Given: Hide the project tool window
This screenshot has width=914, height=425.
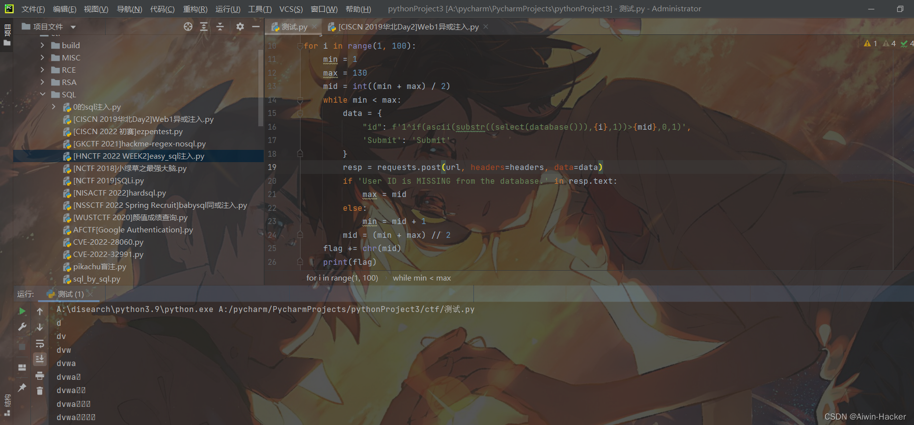Looking at the screenshot, I should [256, 27].
